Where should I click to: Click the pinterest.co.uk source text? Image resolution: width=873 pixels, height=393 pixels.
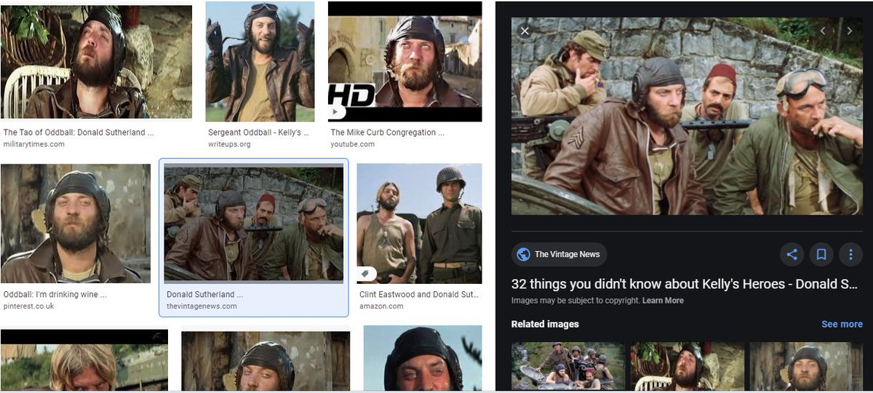[x=28, y=306]
